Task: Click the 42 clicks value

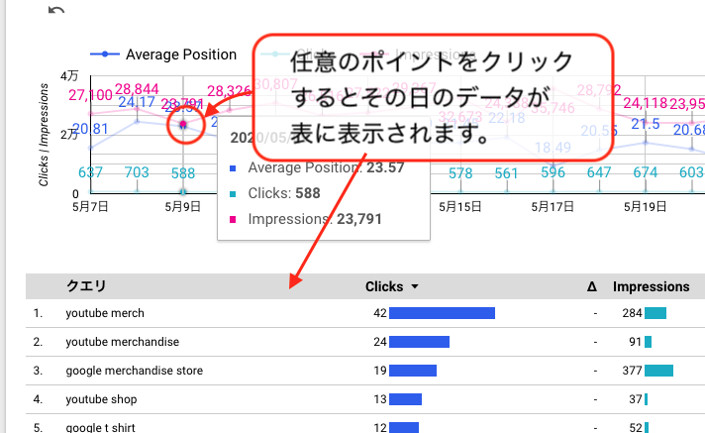Action: (x=380, y=313)
